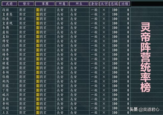Click 身份 cell 一般 in 盧植 row

[94, 32]
